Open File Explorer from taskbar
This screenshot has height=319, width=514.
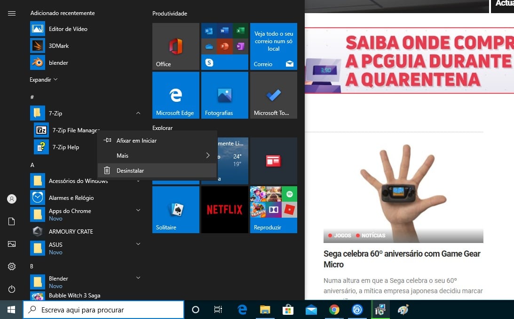(x=265, y=310)
